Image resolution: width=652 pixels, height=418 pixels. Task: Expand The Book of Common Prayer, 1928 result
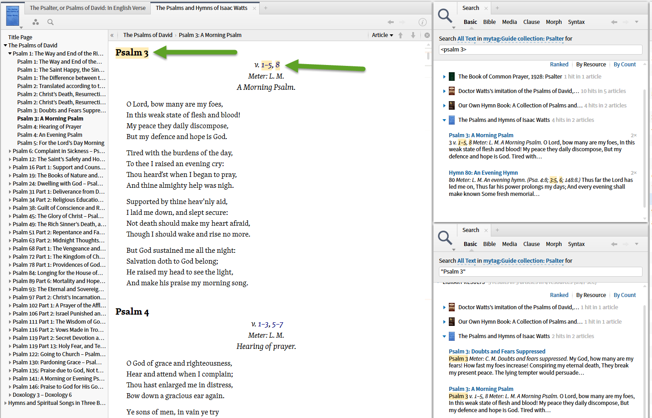(444, 77)
